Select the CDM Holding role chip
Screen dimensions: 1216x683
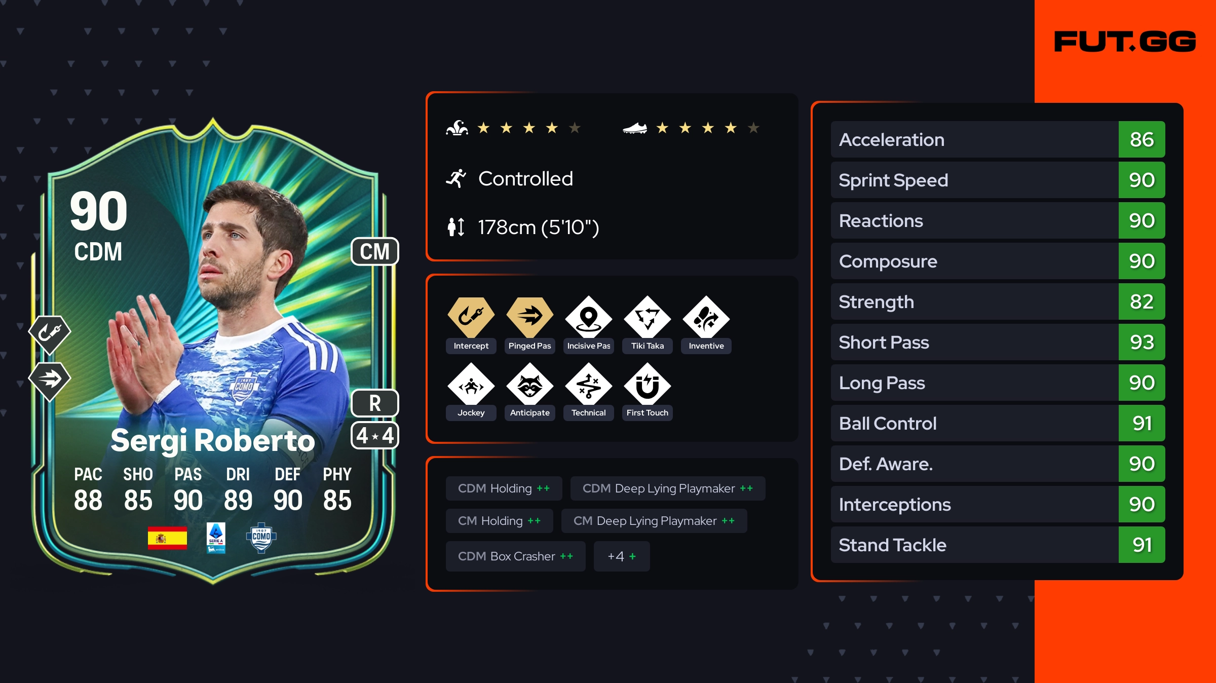tap(504, 488)
